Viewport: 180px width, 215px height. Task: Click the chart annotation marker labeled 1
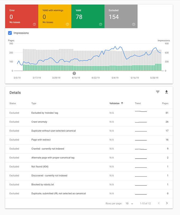click(x=74, y=73)
